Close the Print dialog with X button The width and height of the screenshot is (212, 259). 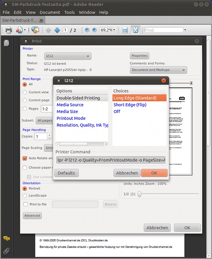pos(197,41)
